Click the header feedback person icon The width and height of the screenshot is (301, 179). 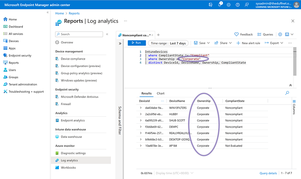click(247, 5)
